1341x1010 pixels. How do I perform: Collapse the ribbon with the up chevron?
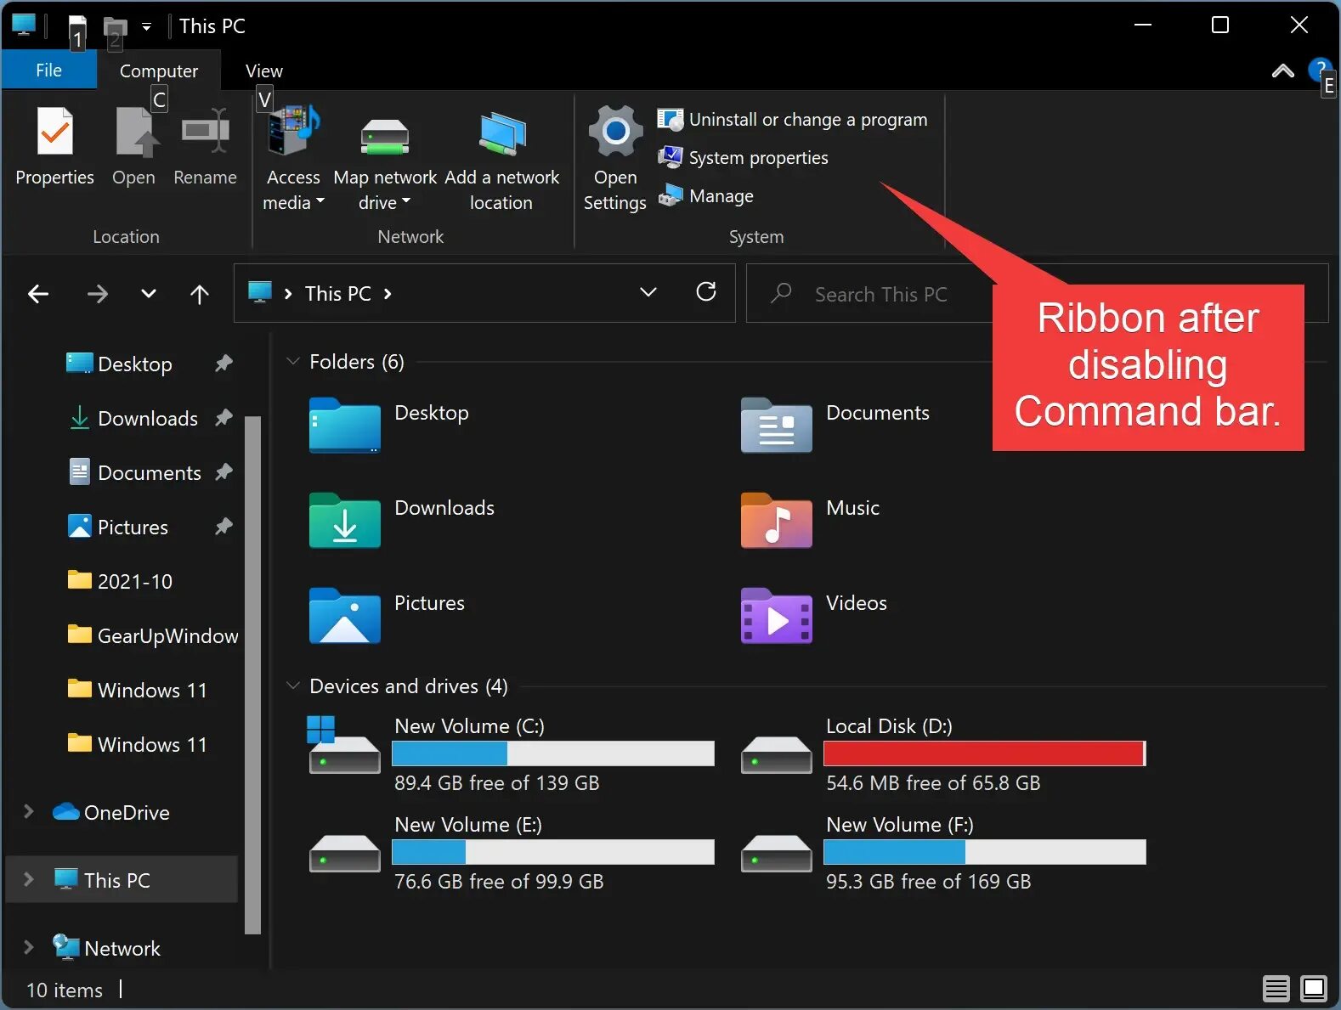coord(1282,71)
